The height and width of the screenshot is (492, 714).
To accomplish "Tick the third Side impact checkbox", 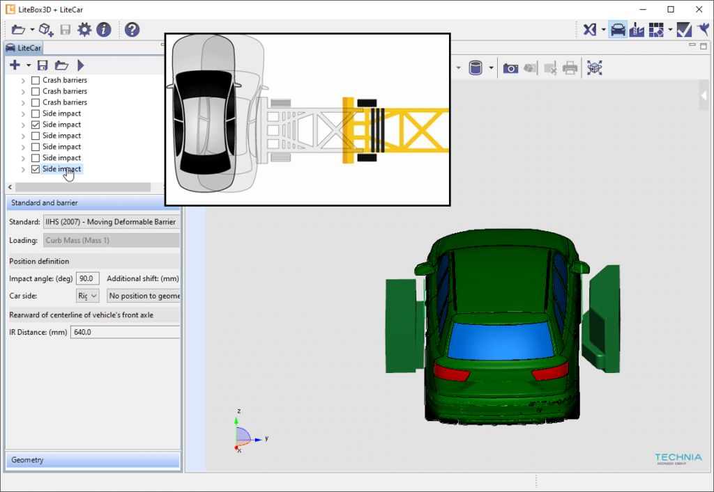I will coord(36,136).
